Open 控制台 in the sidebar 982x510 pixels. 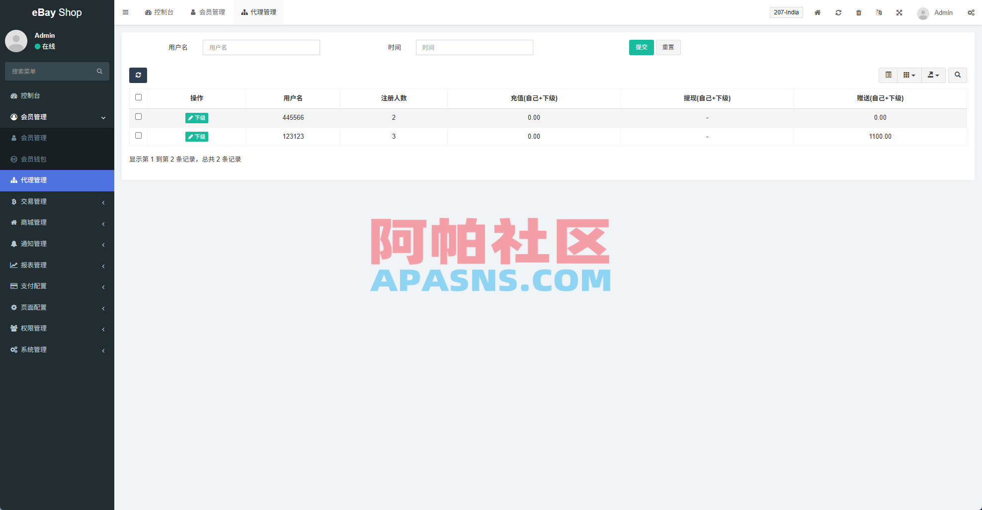(x=57, y=95)
